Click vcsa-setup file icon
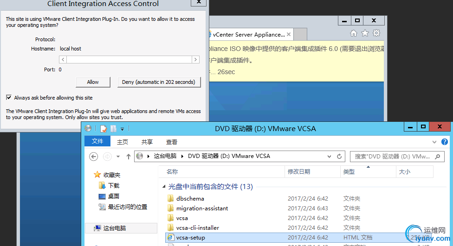 (170, 237)
